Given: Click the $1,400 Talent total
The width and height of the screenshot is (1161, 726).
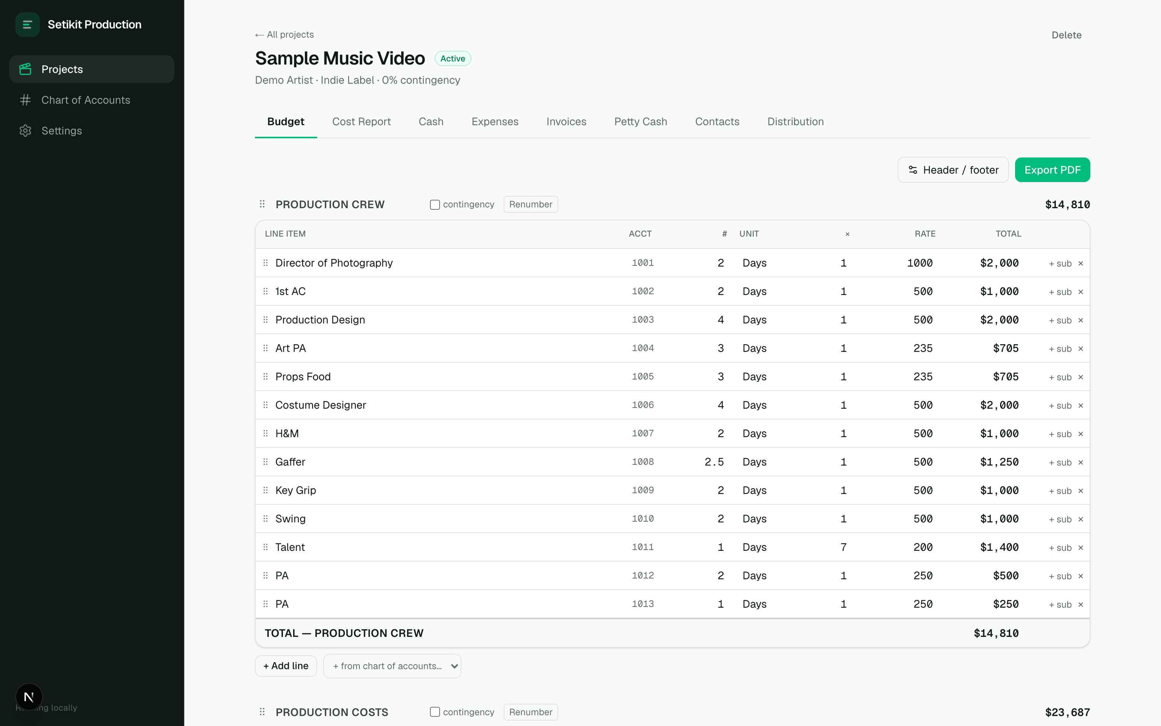Looking at the screenshot, I should point(999,547).
